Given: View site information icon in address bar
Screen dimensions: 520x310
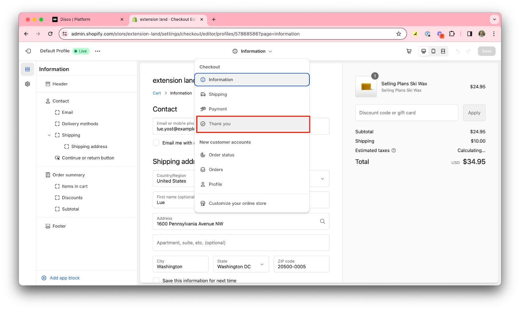Looking at the screenshot, I should pyautogui.click(x=65, y=34).
